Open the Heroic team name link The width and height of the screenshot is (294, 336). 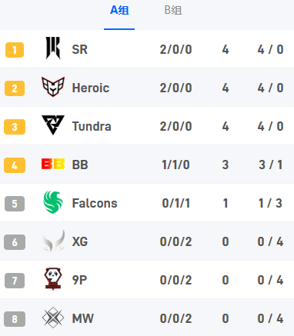[91, 88]
